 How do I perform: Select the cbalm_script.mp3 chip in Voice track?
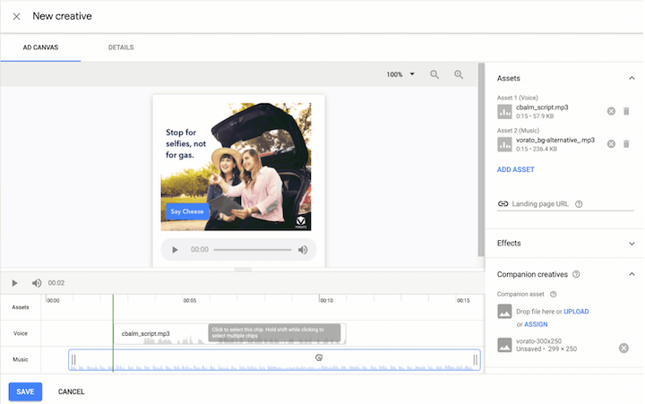(x=229, y=333)
